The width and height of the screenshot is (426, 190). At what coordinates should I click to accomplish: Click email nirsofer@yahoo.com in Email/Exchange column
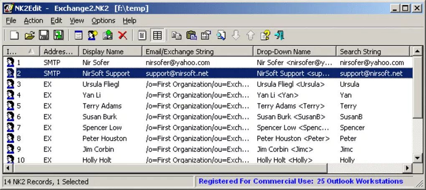click(x=177, y=62)
